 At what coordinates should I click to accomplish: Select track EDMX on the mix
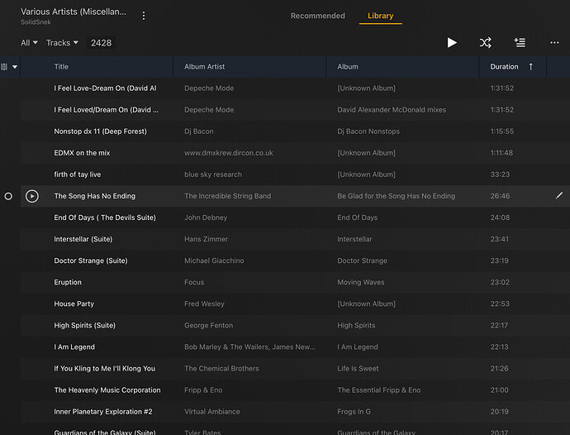coord(82,153)
